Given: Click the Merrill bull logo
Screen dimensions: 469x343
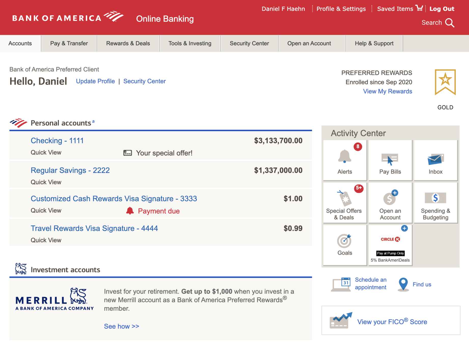Looking at the screenshot, I should click(54, 299).
